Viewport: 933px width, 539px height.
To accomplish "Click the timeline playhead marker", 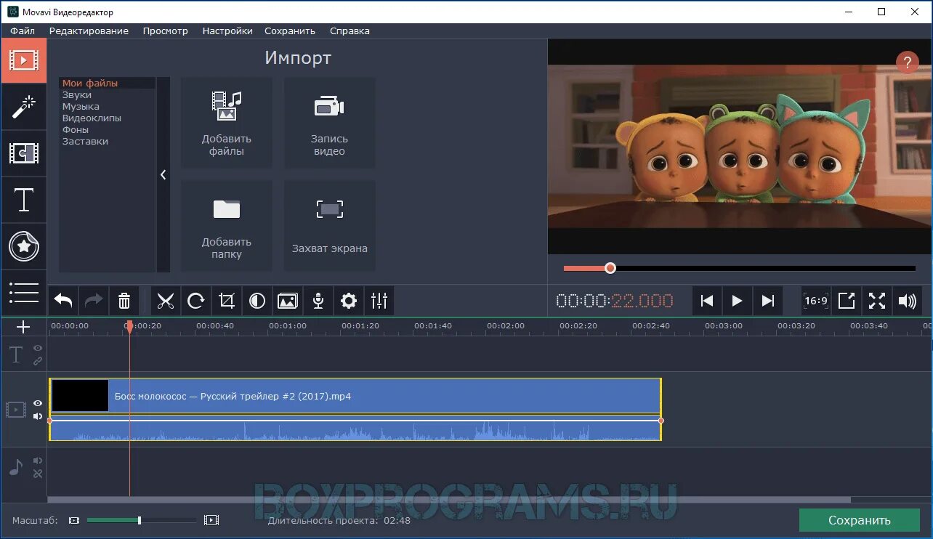I will pyautogui.click(x=129, y=328).
